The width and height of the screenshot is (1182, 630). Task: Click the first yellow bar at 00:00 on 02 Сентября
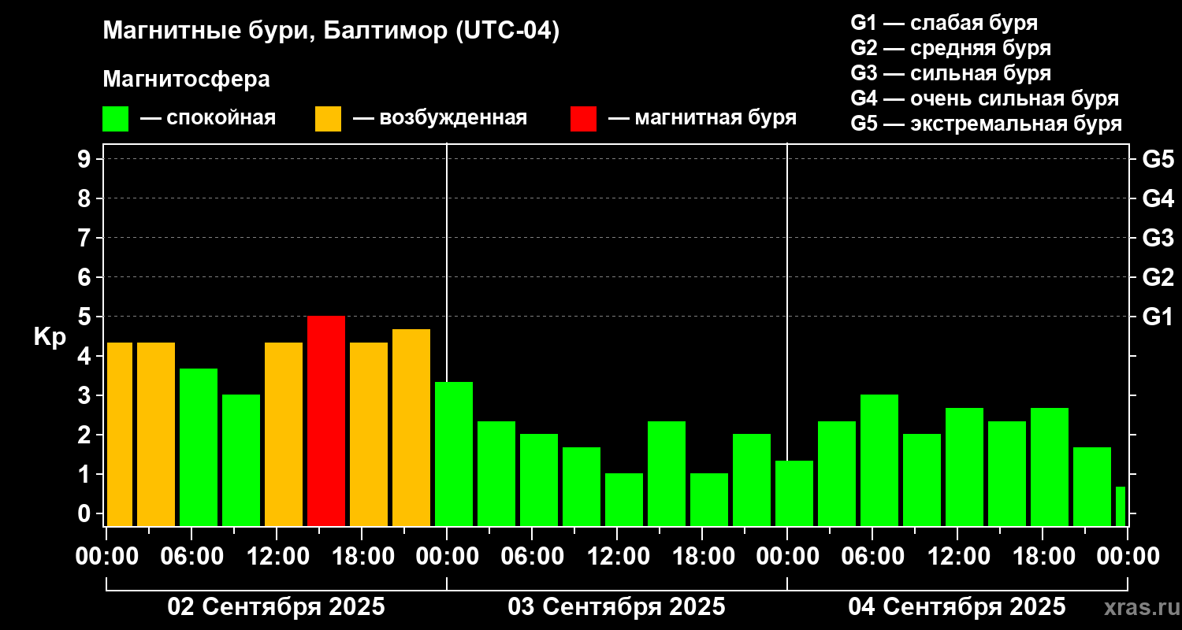(120, 434)
